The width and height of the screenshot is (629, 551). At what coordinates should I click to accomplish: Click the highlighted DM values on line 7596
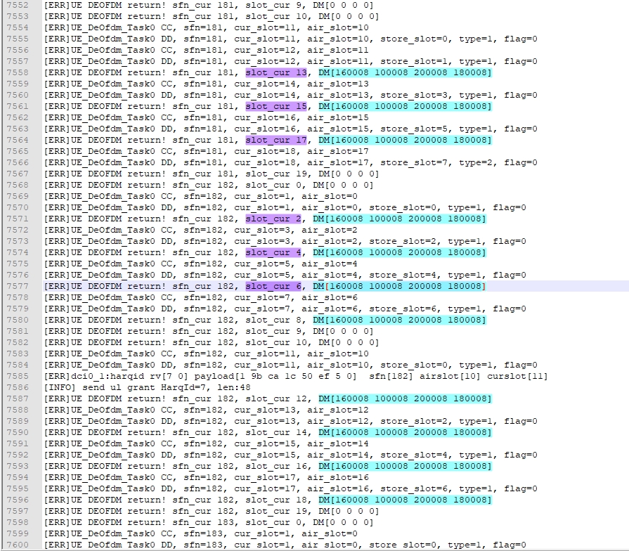pos(404,500)
